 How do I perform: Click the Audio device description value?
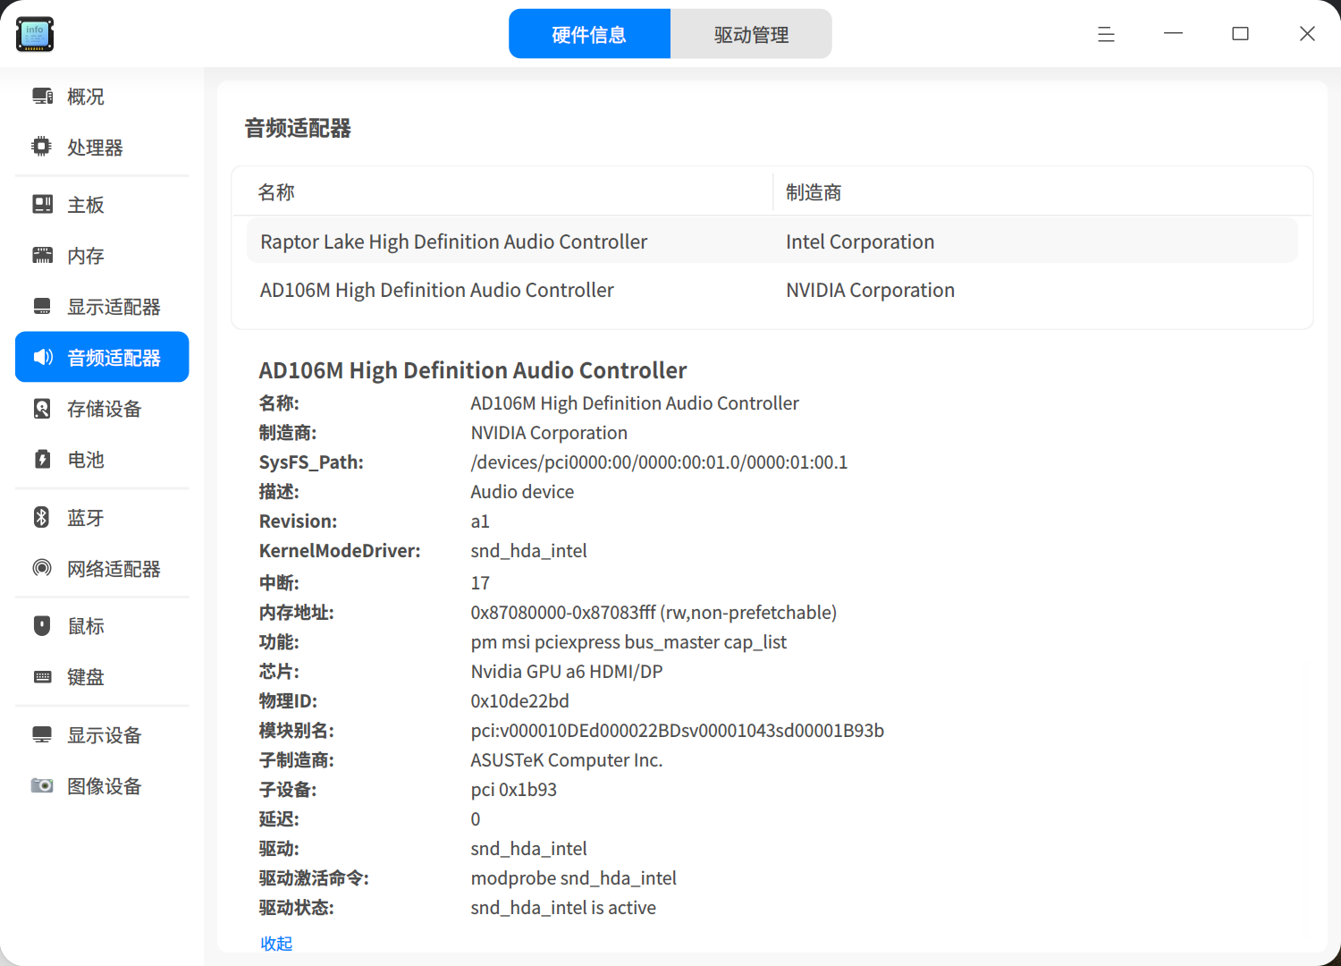[x=522, y=492]
